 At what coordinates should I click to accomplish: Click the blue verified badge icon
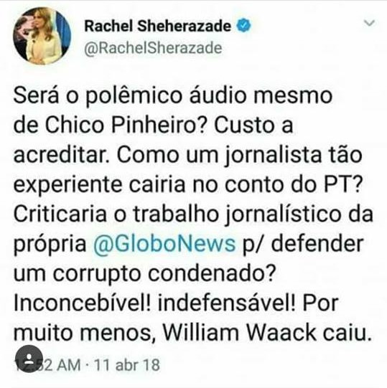[244, 26]
